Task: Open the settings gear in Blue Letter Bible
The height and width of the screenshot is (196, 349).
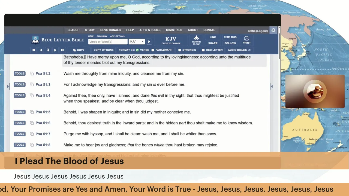Action: [x=273, y=30]
